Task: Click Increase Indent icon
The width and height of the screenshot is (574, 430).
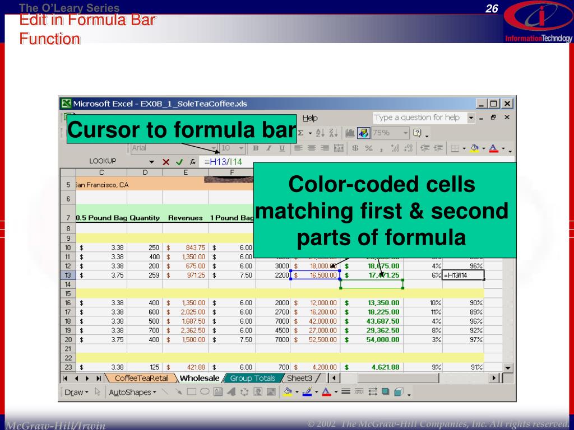Action: [x=438, y=148]
